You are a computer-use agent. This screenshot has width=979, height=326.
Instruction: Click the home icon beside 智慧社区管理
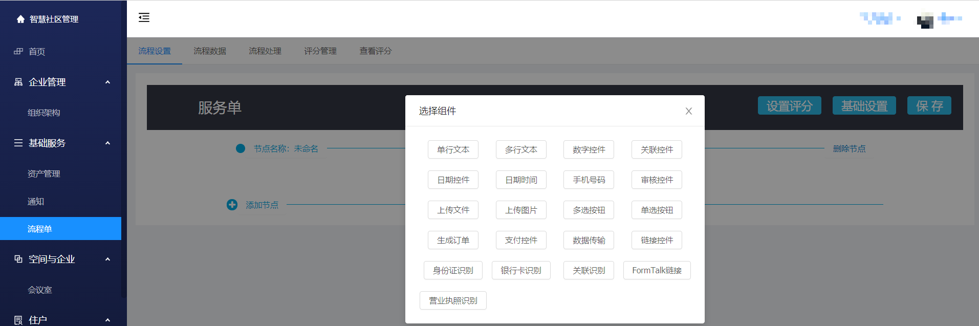20,19
